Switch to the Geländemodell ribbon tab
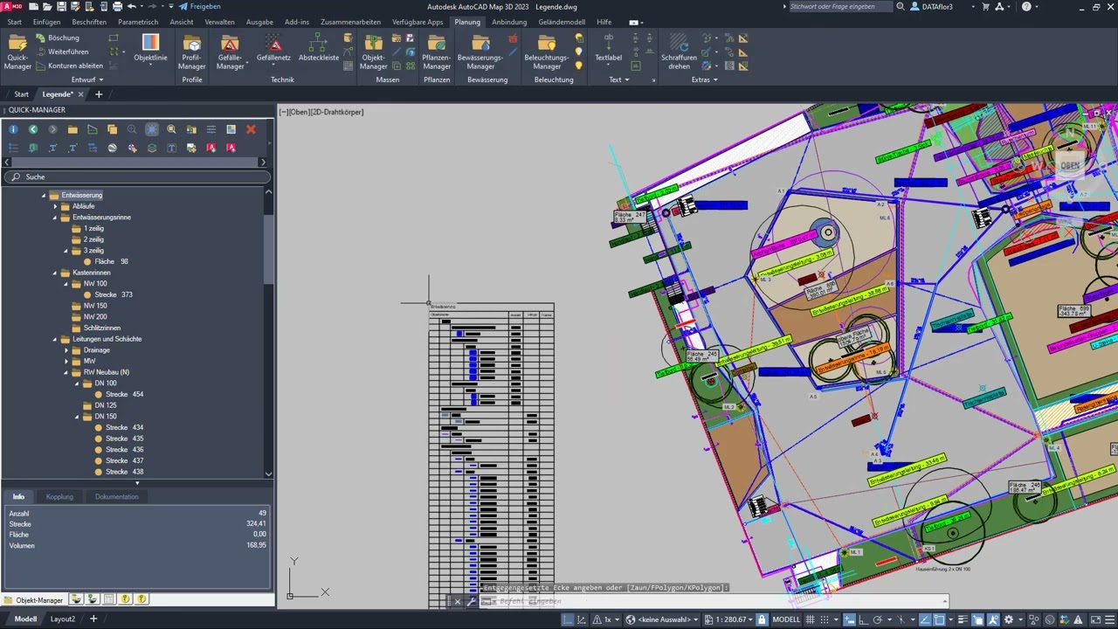Screen dimensions: 1118x629 click(x=562, y=22)
